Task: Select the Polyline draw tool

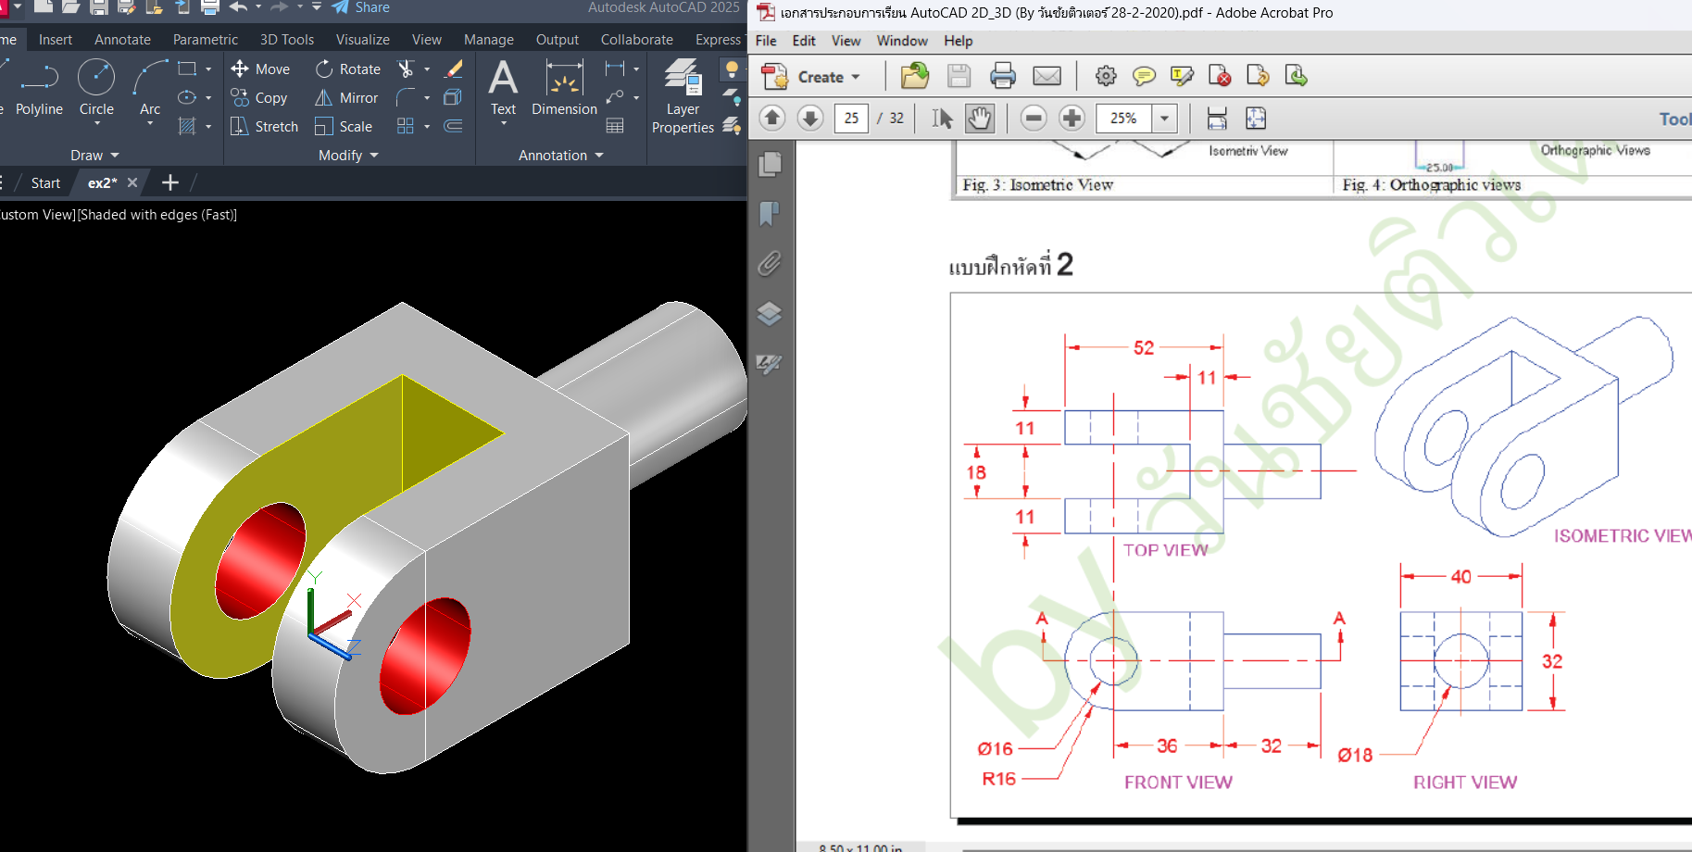Action: (39, 88)
